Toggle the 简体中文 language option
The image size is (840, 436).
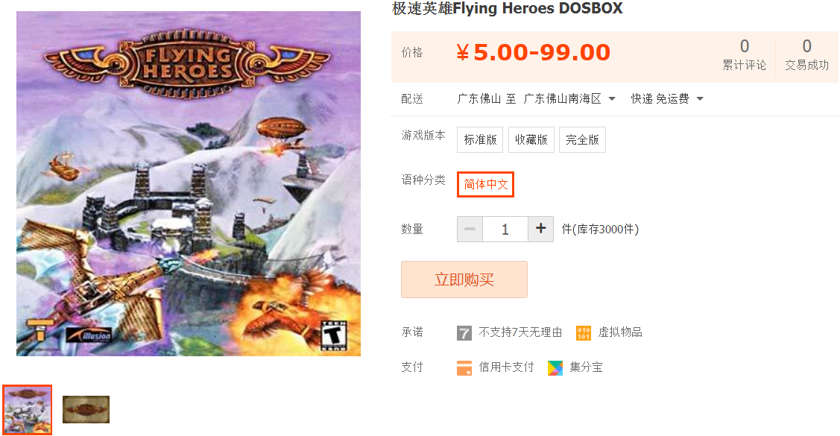click(485, 184)
